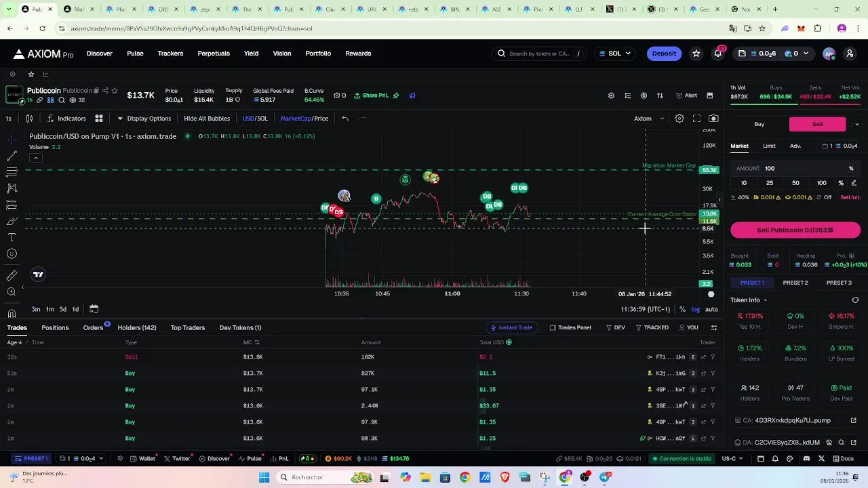Viewport: 868px width, 488px height.
Task: Select the crosshair cursor drawing tool
Action: 12,139
